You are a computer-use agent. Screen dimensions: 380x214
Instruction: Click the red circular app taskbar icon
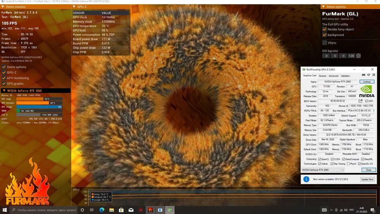[141, 210]
